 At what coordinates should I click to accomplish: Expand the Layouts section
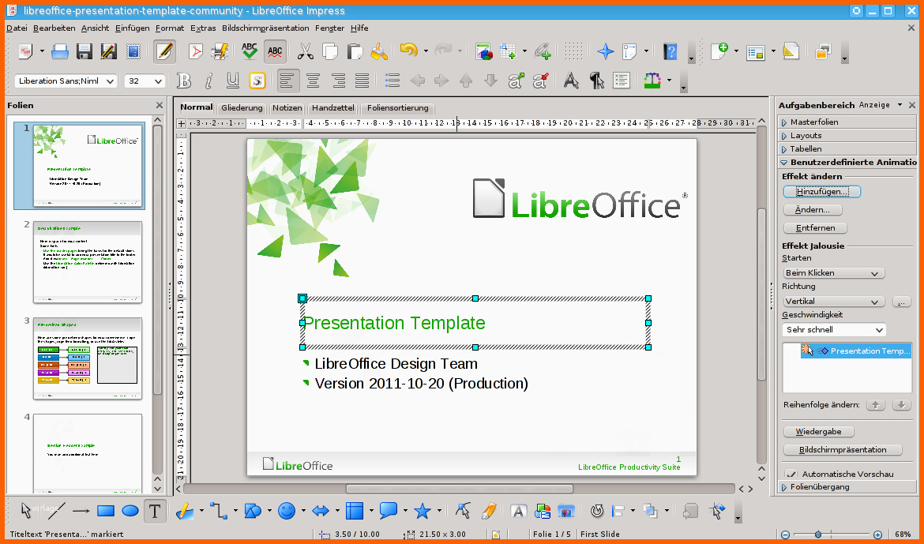847,136
